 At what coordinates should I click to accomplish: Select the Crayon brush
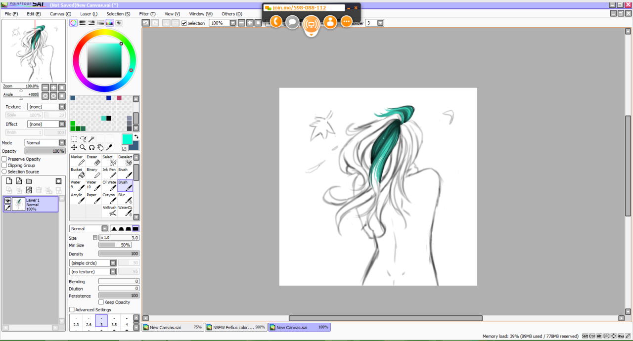click(109, 198)
